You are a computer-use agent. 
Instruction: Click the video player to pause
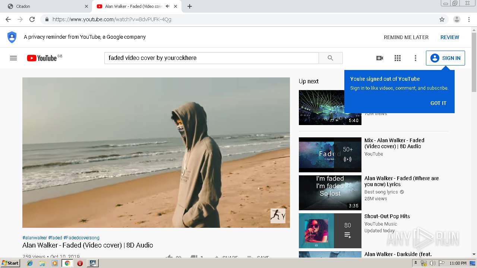[156, 153]
